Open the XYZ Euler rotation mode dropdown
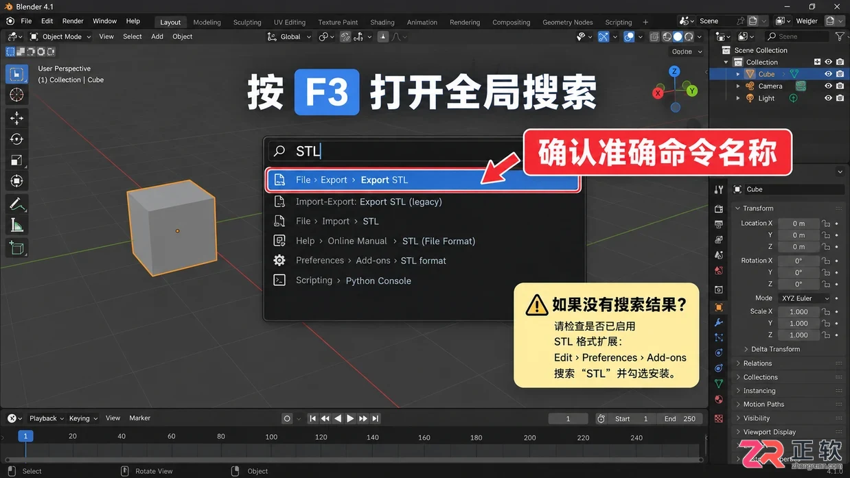The width and height of the screenshot is (850, 478). [x=804, y=298]
